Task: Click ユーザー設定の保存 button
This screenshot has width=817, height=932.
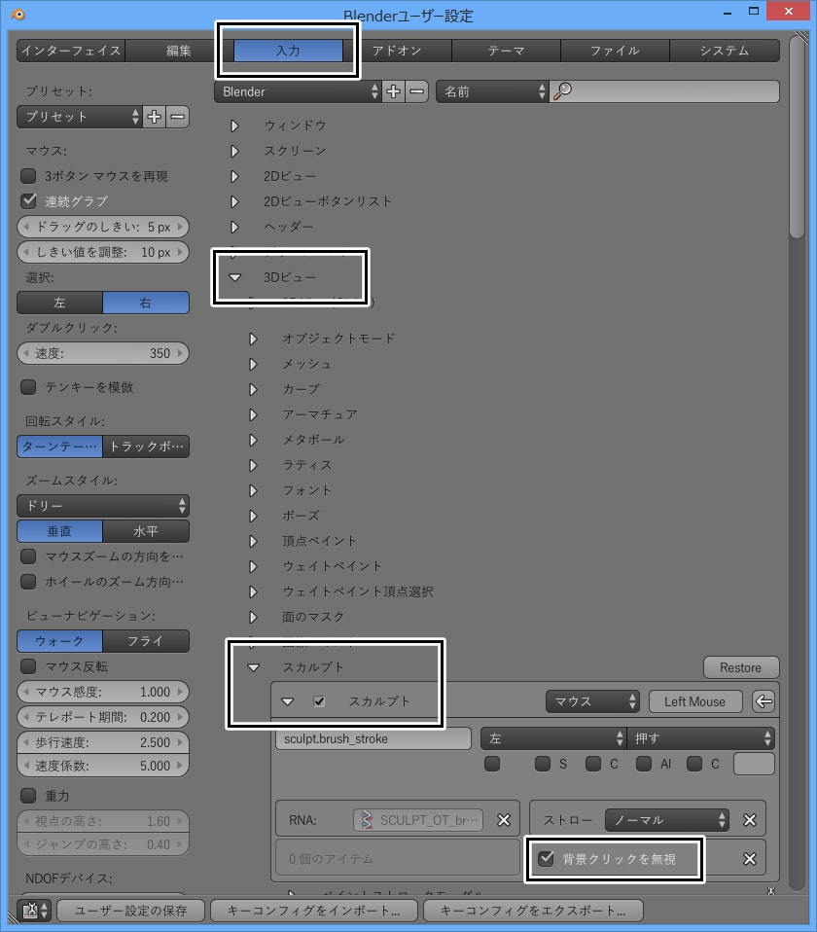Action: (130, 910)
